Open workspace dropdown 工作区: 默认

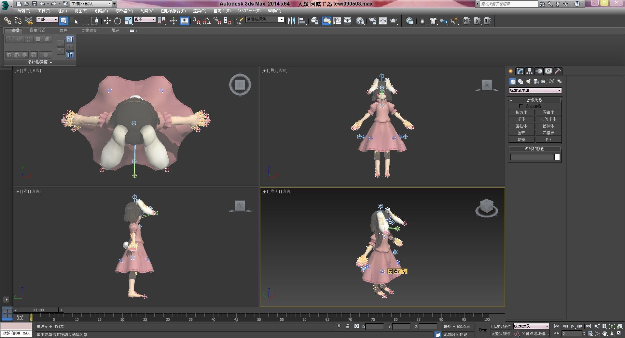click(91, 4)
